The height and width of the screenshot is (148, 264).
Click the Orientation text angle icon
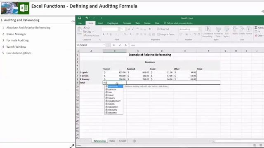(150, 29)
